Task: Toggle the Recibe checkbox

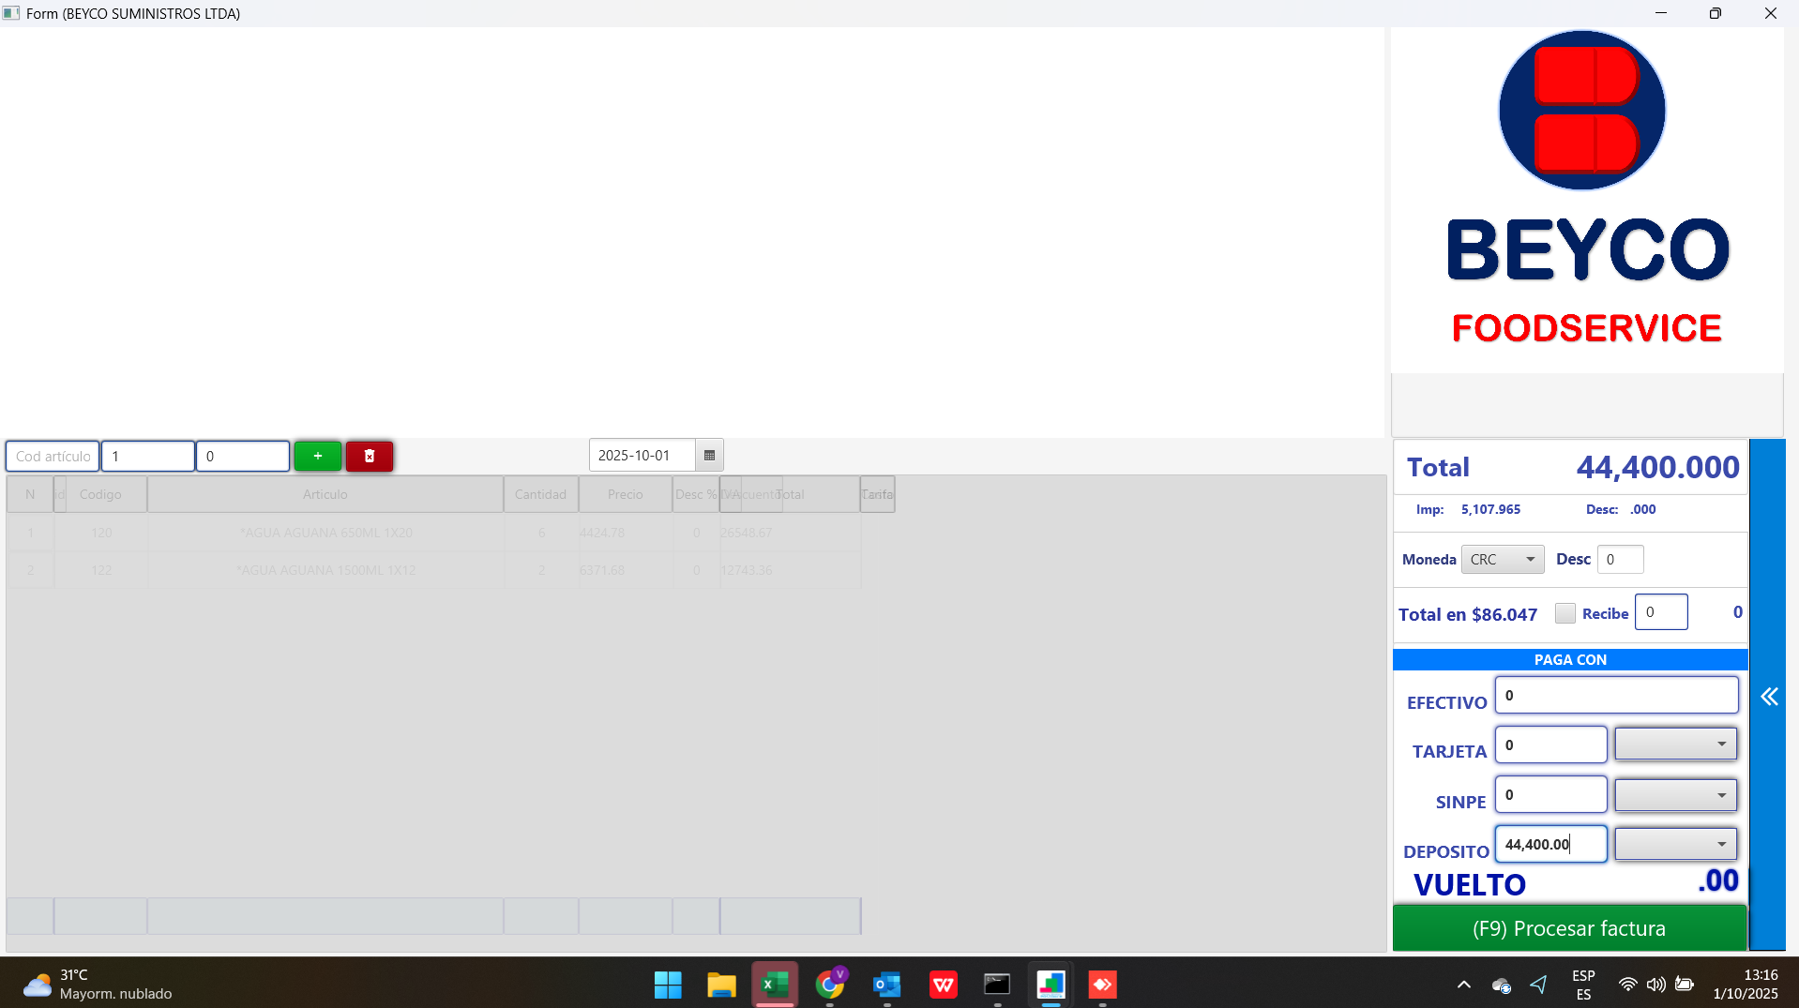Action: pyautogui.click(x=1565, y=613)
